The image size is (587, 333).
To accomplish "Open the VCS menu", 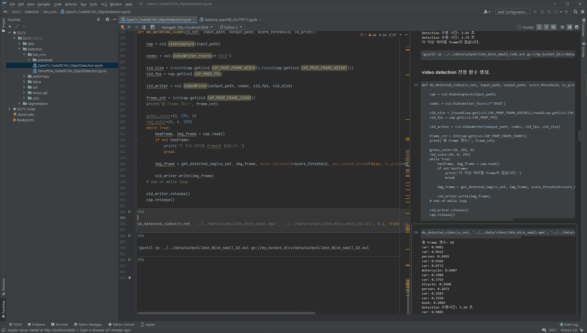I will (104, 4).
